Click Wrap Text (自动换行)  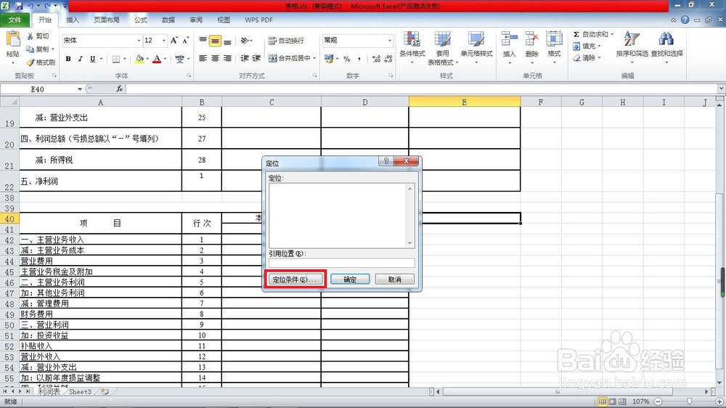(x=286, y=41)
